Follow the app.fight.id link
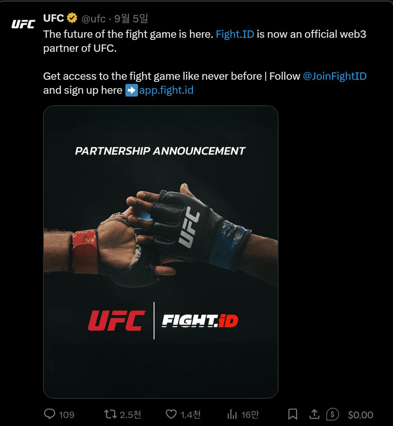393x426 pixels. [166, 90]
